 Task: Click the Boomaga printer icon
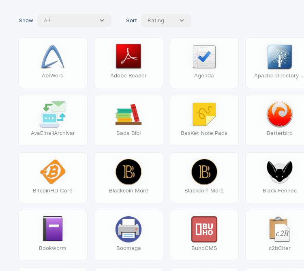128,229
